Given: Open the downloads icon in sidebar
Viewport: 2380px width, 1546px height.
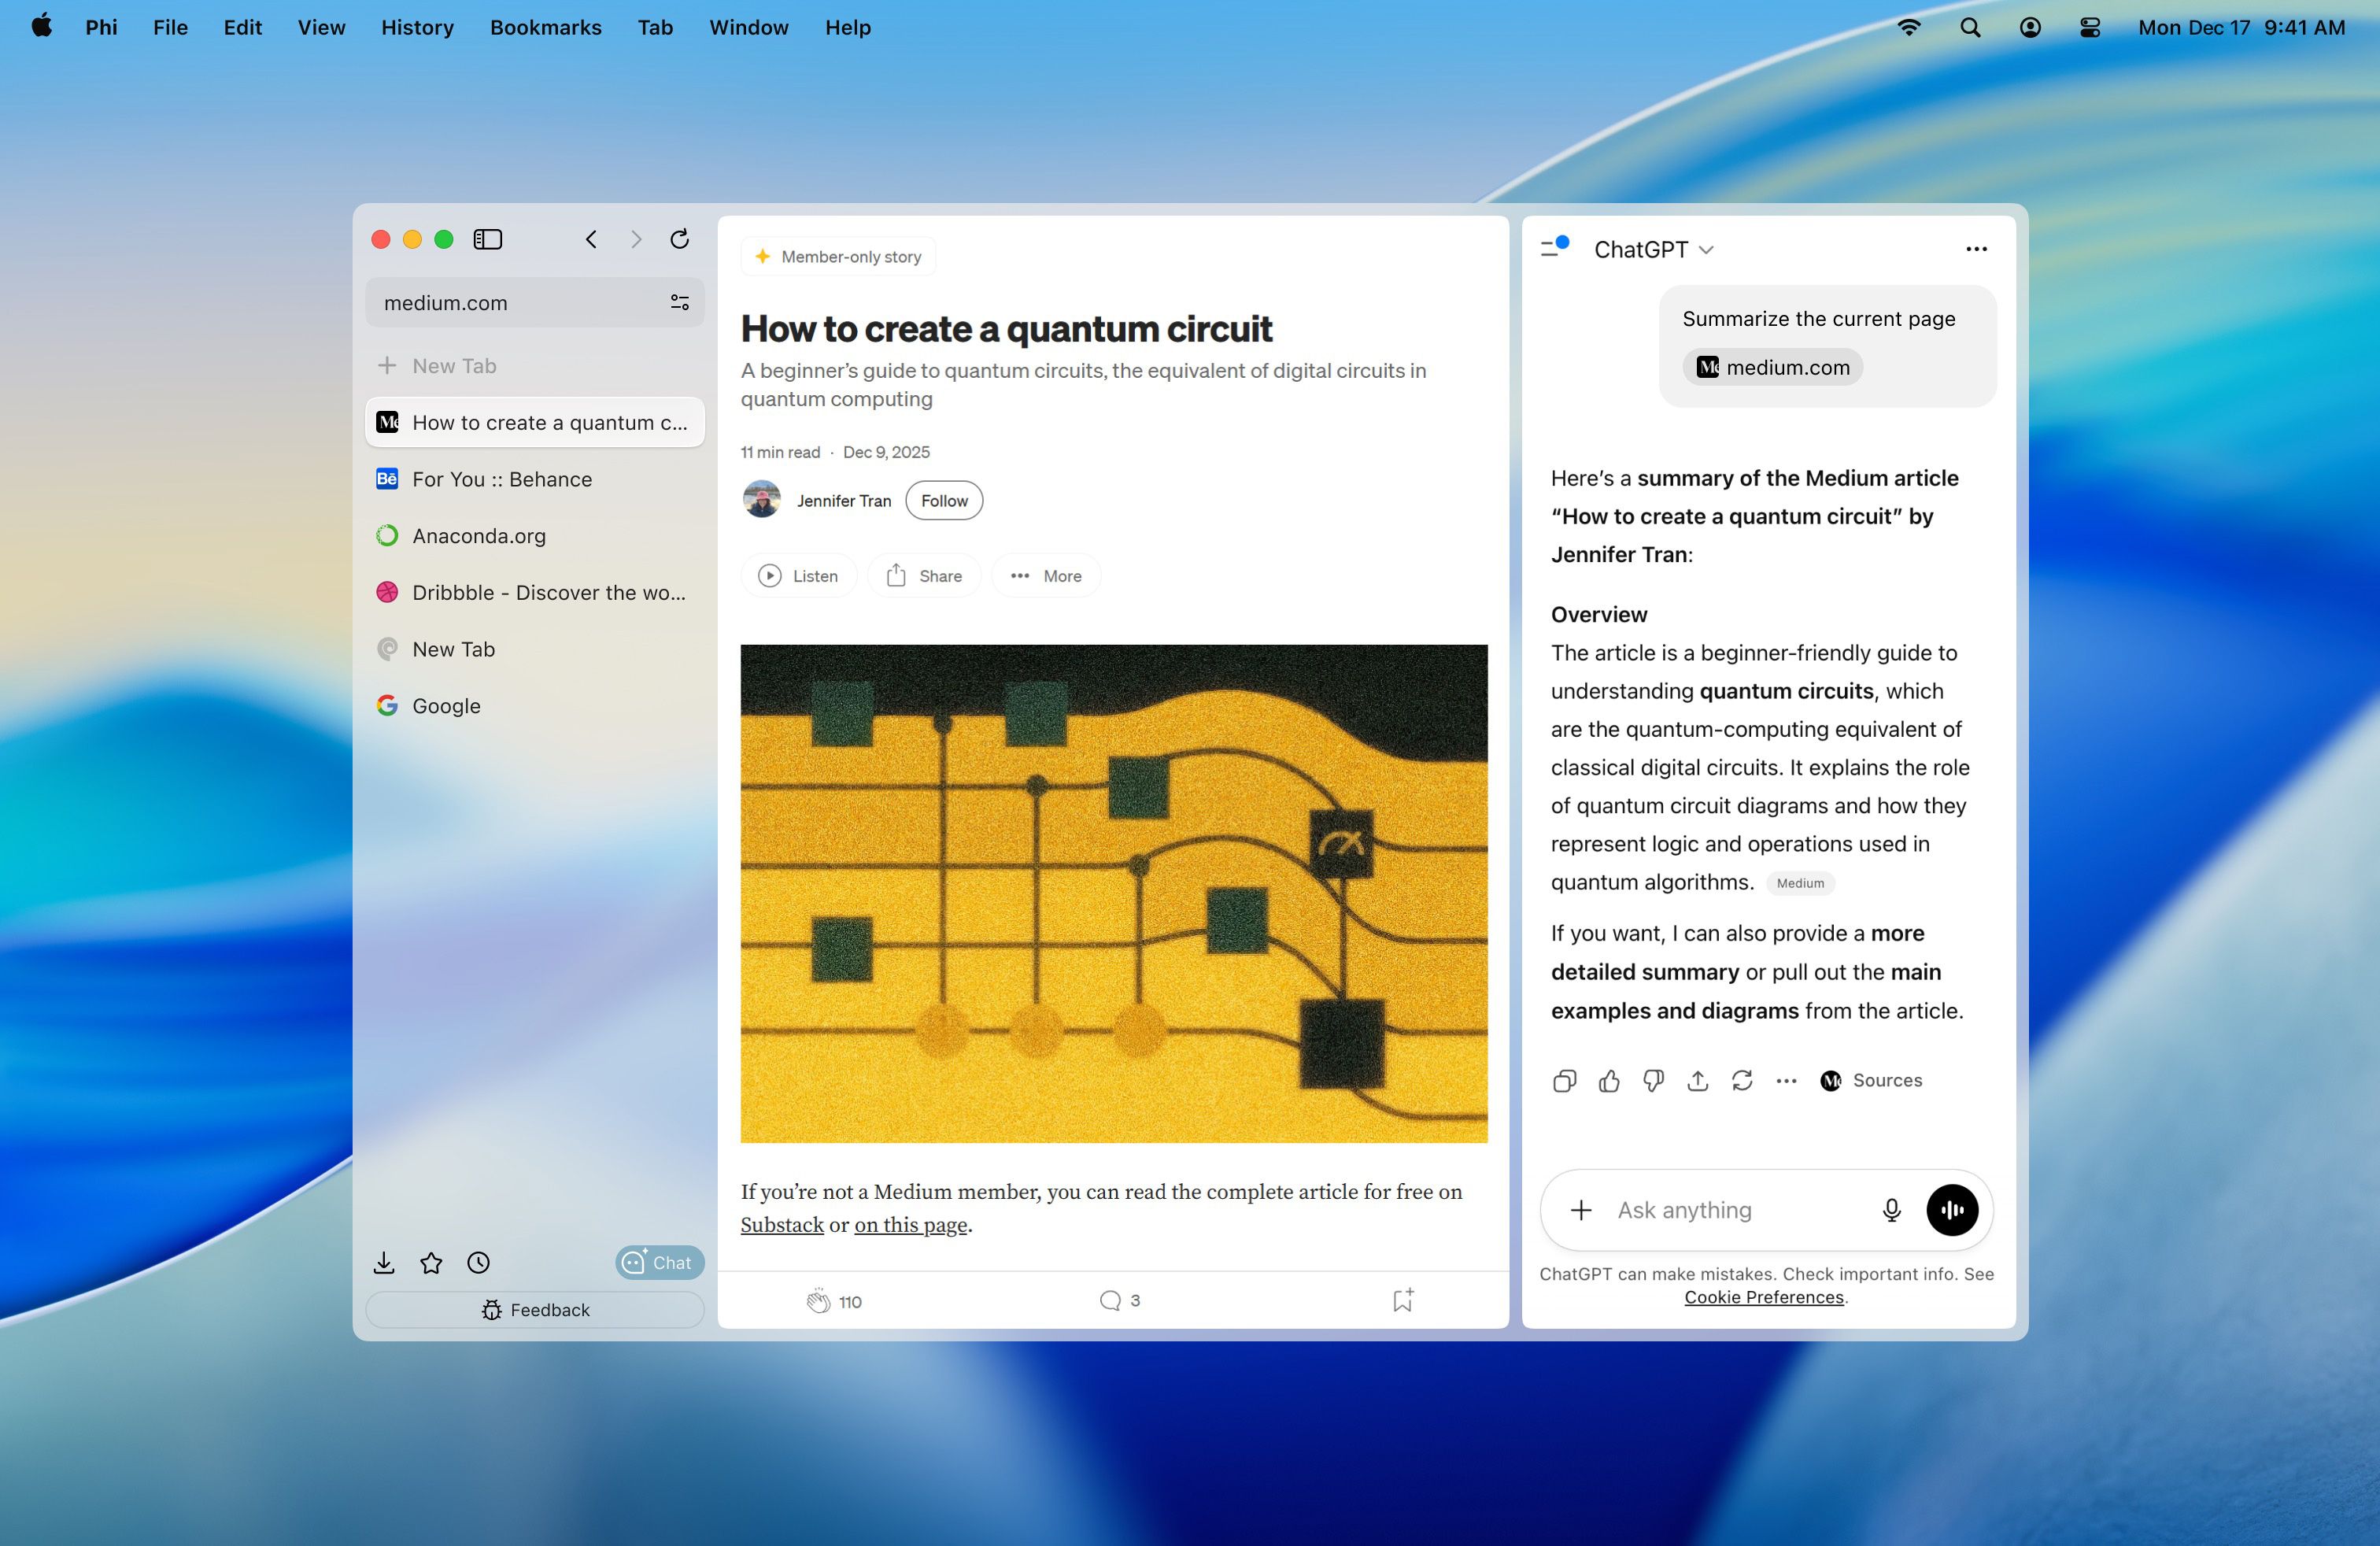Looking at the screenshot, I should 384,1263.
